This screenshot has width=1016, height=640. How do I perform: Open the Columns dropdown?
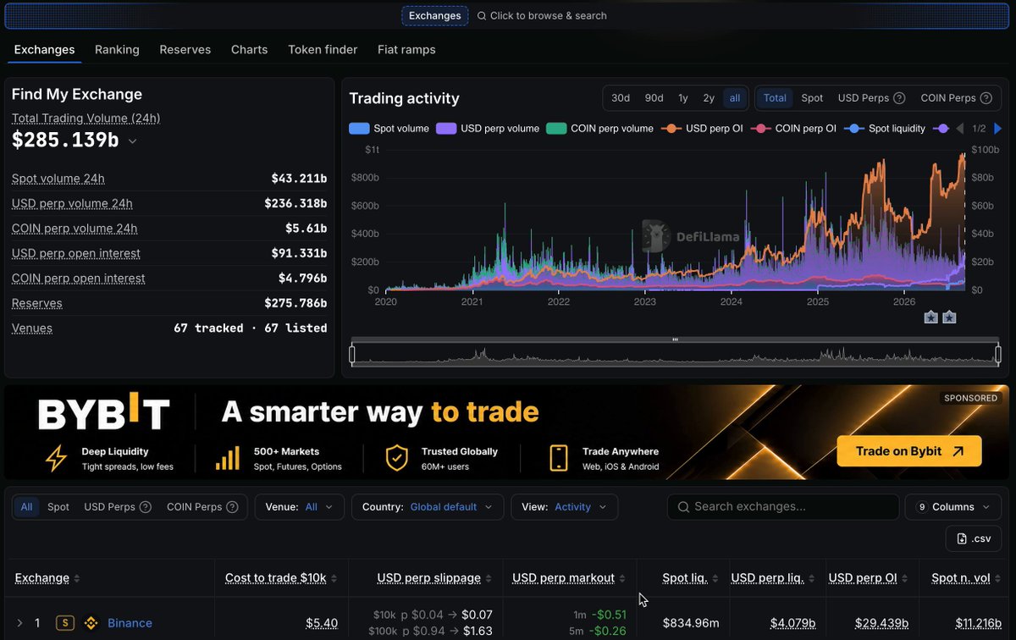(953, 507)
